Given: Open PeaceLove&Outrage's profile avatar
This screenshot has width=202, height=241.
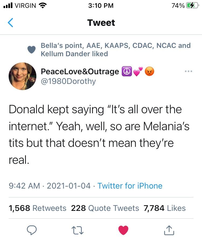Looking at the screenshot, I should click(x=22, y=76).
